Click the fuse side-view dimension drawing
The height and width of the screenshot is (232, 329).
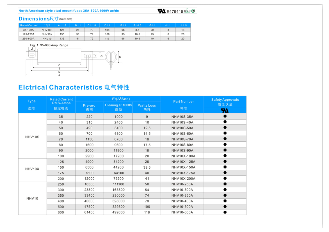(60, 61)
